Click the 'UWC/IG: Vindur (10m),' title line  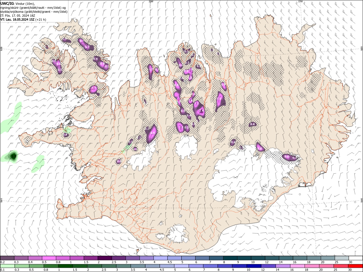17,3
